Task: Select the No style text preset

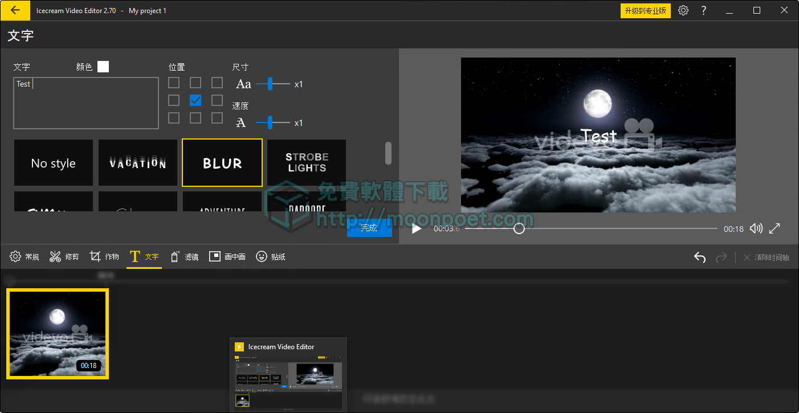Action: 53,162
